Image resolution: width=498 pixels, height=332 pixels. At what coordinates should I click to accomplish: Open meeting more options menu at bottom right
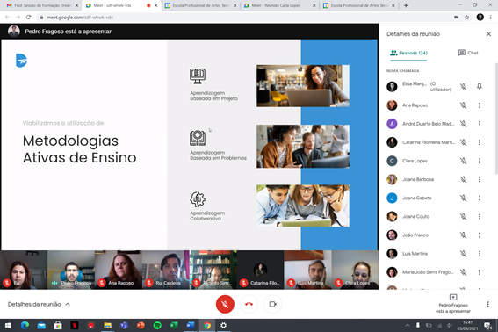(487, 304)
